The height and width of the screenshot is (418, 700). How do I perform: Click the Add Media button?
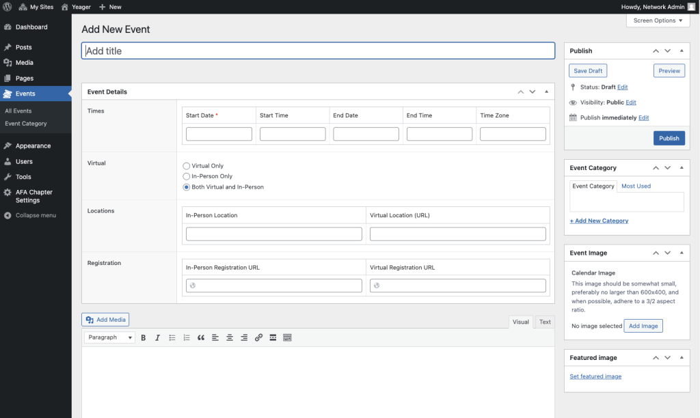(105, 320)
